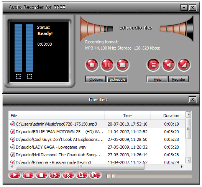This screenshot has width=202, height=187.
Task: Stop recording with the upper stop button
Action: pyautogui.click(x=123, y=65)
